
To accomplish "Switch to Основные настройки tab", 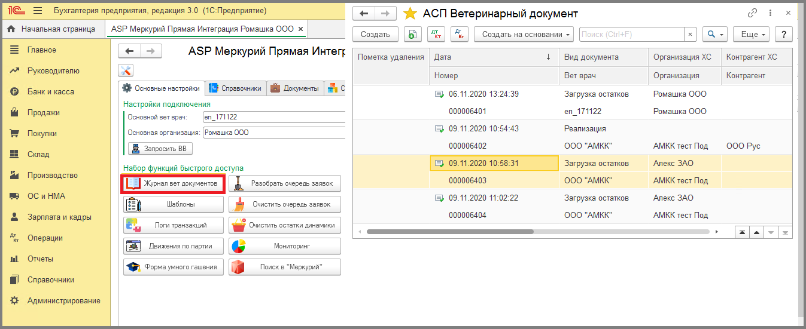I will [x=161, y=88].
